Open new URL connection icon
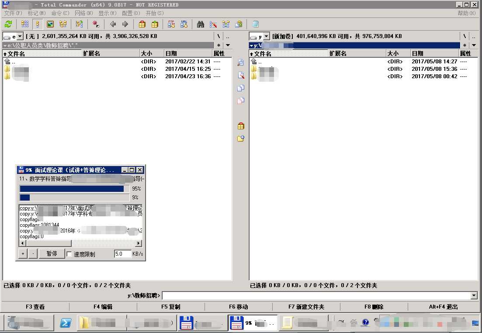Screen dimensions: 482x333 pos(184,24)
